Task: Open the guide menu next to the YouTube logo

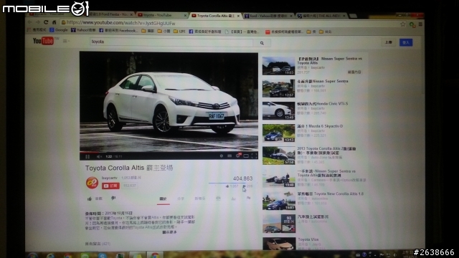Action: pos(66,42)
